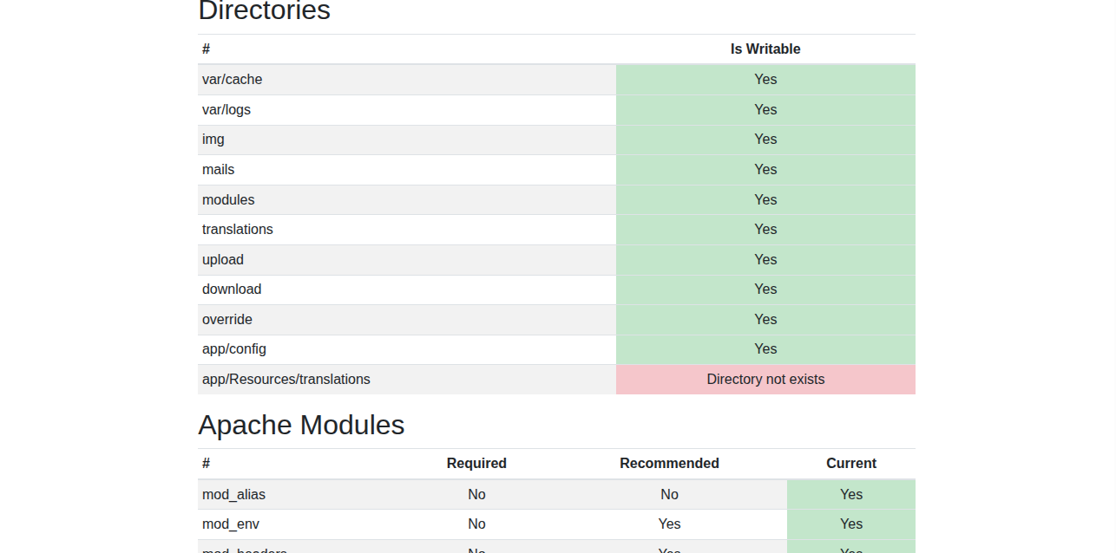The height and width of the screenshot is (553, 1116).
Task: Click the Is Writable column header
Action: tap(765, 49)
